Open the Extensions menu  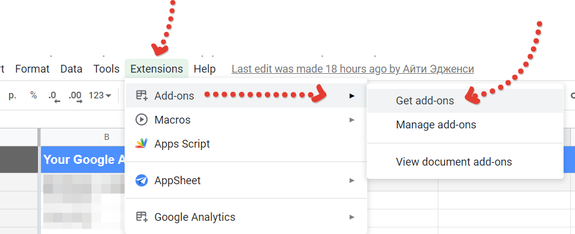pos(157,69)
